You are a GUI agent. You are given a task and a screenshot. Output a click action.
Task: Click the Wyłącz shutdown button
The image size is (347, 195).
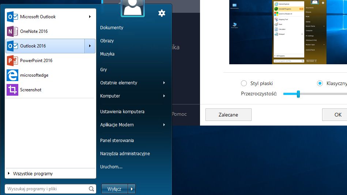tap(114, 189)
